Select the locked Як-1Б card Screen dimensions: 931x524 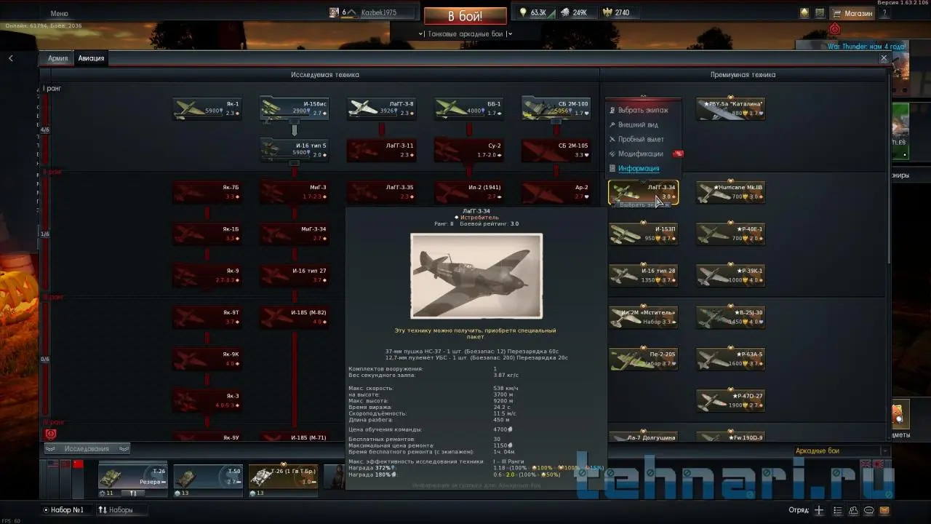tap(207, 234)
